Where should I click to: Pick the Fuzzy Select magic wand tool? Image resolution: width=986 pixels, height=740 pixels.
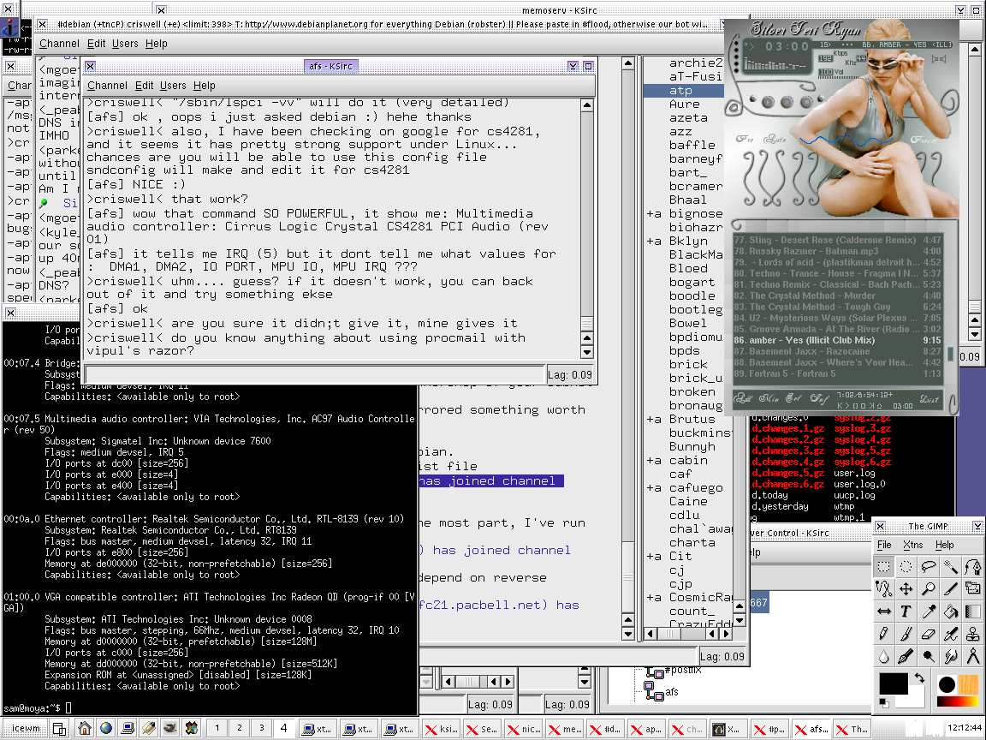pyautogui.click(x=950, y=566)
